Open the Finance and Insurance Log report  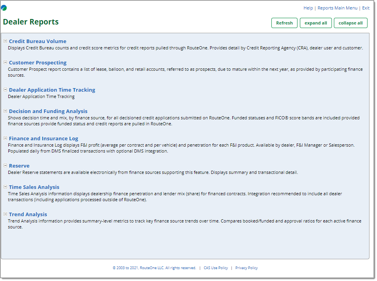pyautogui.click(x=44, y=139)
